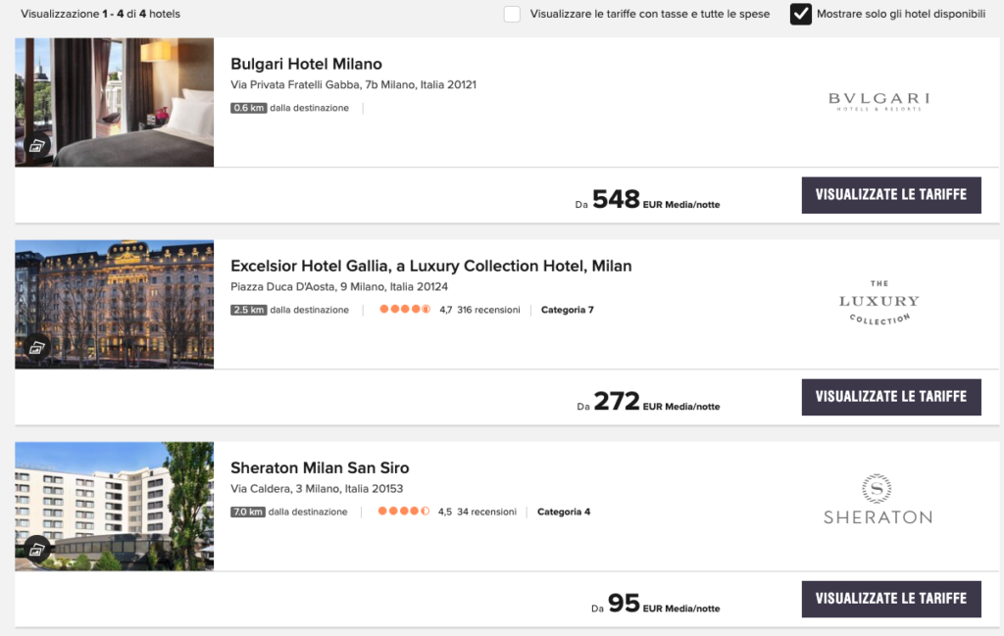The image size is (1004, 636).
Task: Click address Piazza Duca D'Aosta, 9 Milano
Action: (x=339, y=287)
